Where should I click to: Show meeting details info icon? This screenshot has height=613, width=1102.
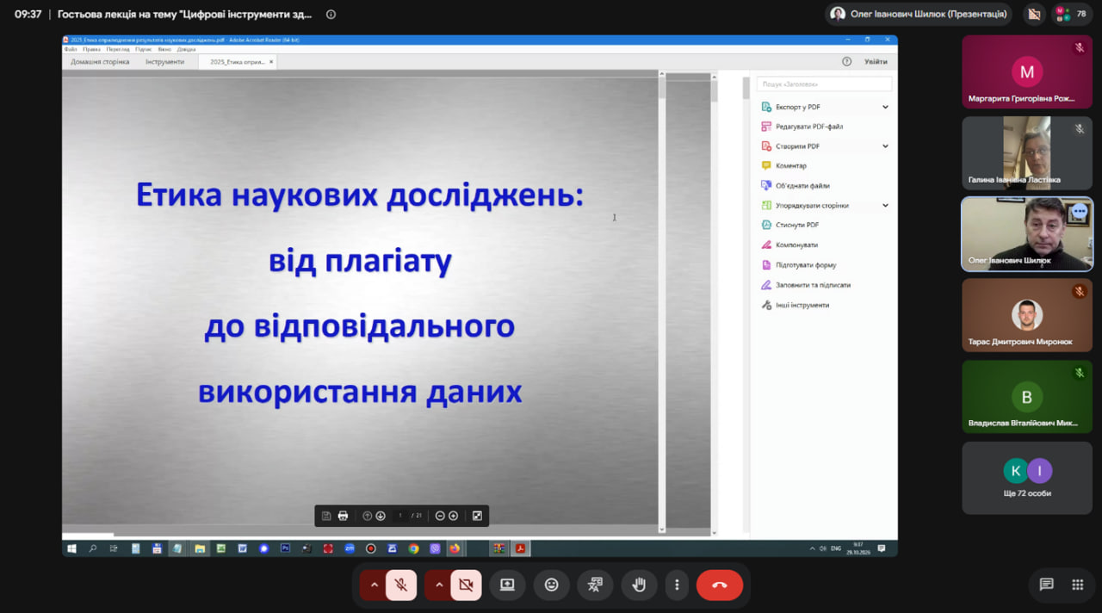pyautogui.click(x=331, y=14)
